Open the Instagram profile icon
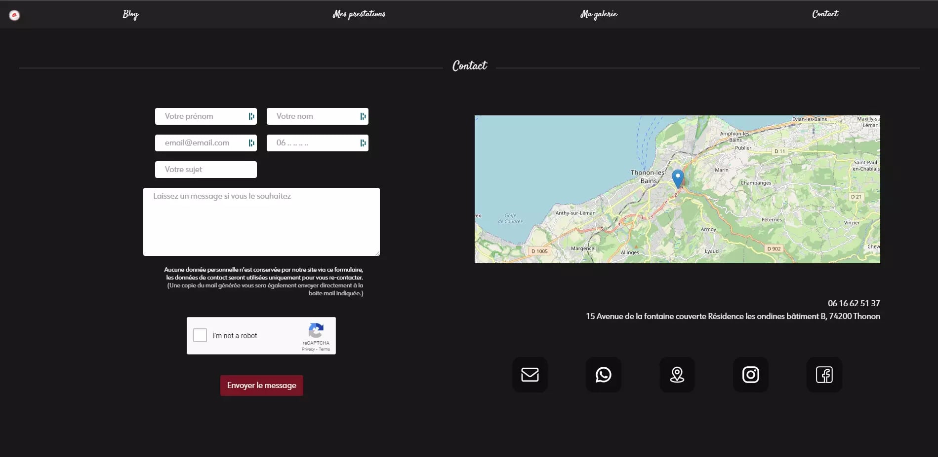Image resolution: width=938 pixels, height=457 pixels. tap(750, 375)
